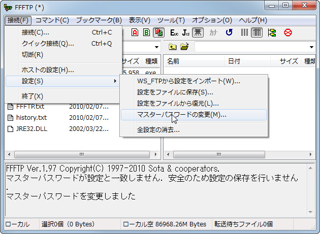Click history.txt file icon
320x234 pixels.
10,118
